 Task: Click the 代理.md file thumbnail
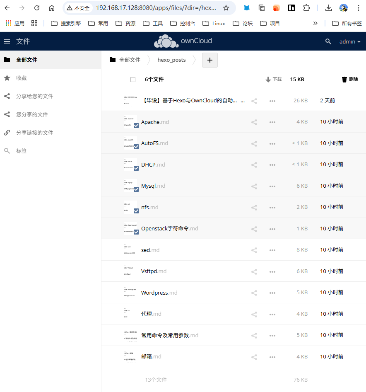pos(130,314)
